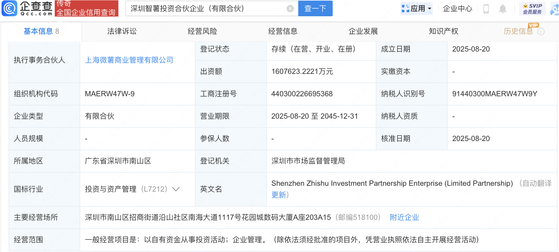
Task: Switch to the 法律诉讼 tab
Action: click(122, 31)
